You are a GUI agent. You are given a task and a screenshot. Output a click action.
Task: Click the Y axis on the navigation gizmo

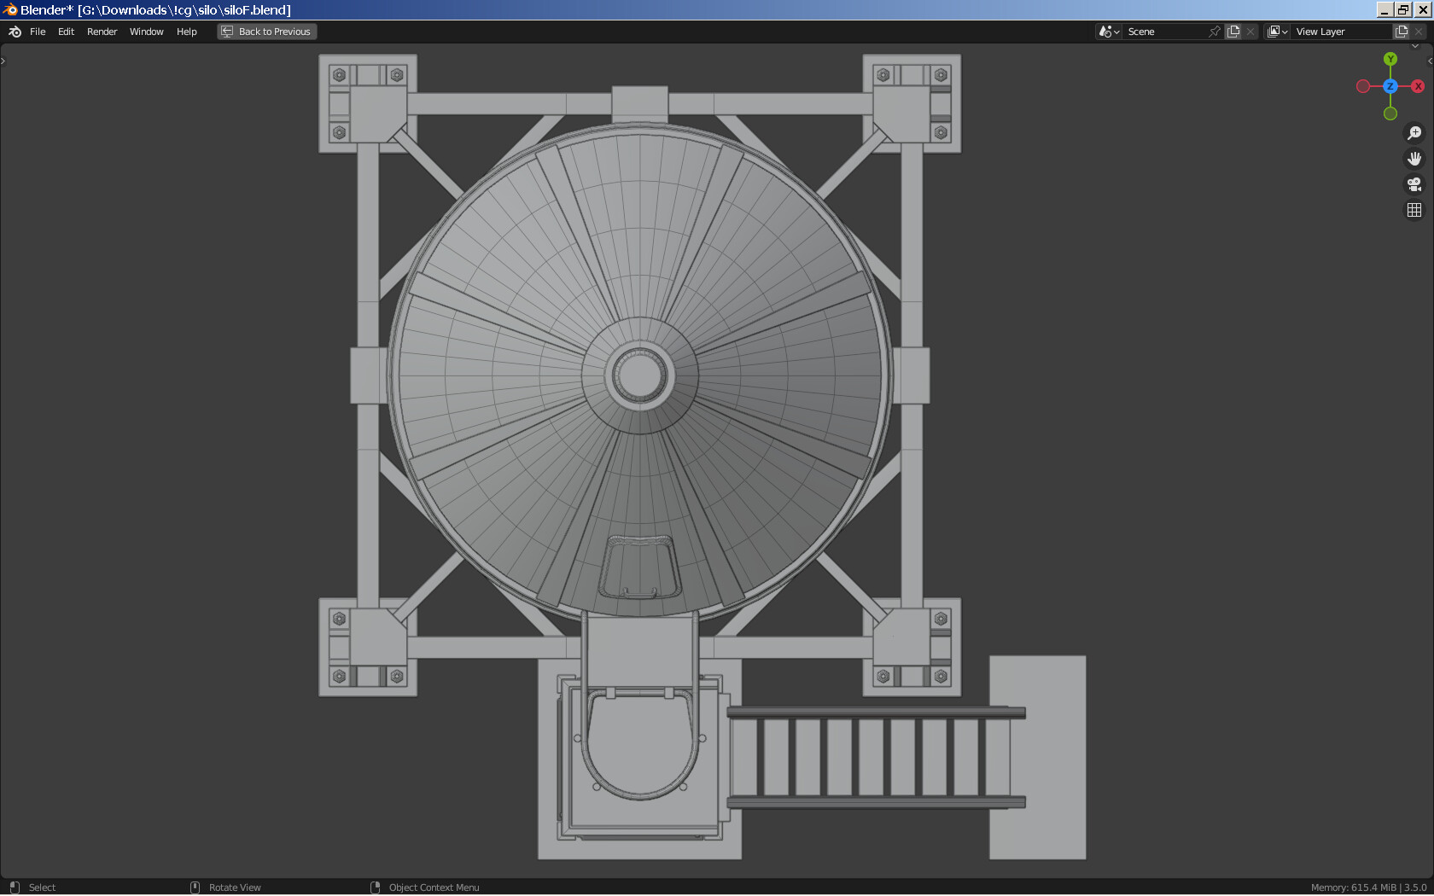(x=1390, y=59)
